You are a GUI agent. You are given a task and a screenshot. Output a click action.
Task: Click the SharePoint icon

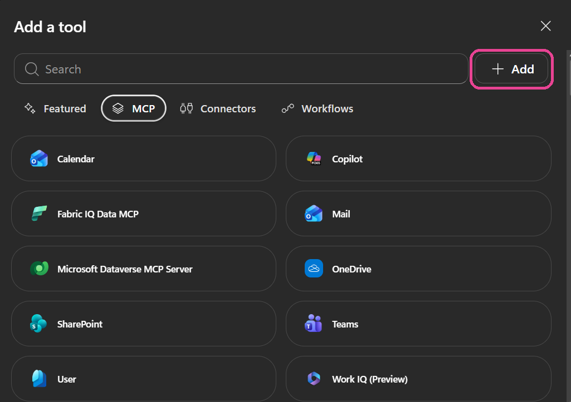point(38,324)
